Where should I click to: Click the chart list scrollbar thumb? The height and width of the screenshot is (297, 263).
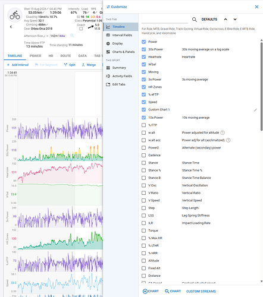(x=262, y=86)
